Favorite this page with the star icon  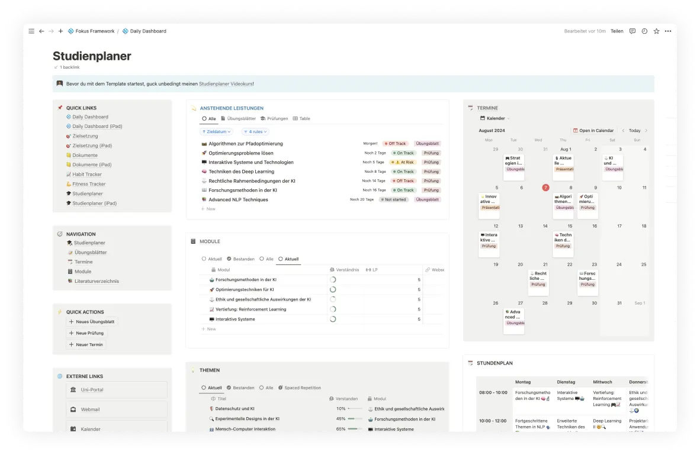(656, 31)
